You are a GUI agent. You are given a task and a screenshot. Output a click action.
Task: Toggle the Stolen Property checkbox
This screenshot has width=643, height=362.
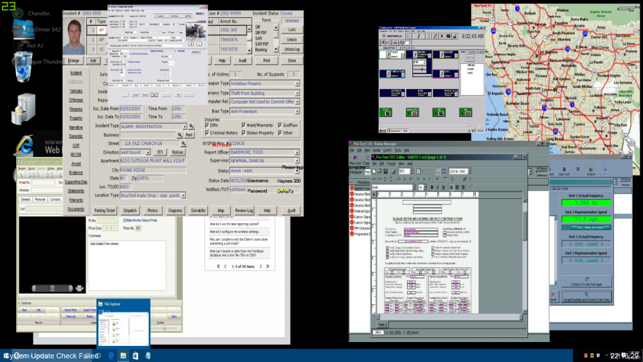(x=244, y=133)
